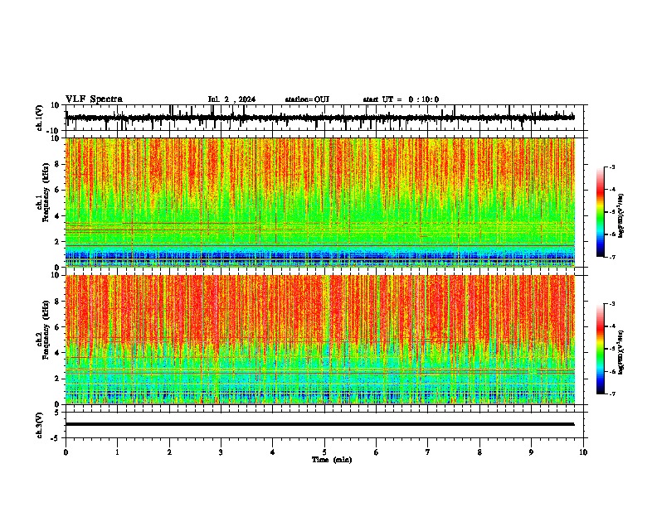Click the flat ch.3 voltage trace
Screen dimensions: 657x507
[320, 424]
